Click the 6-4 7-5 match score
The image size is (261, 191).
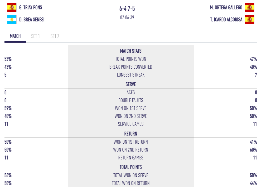(127, 9)
